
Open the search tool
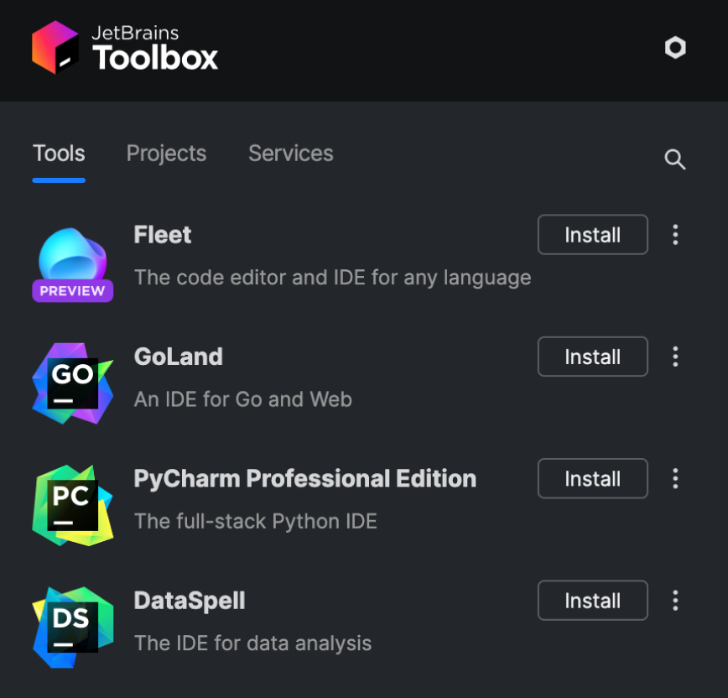[x=675, y=159]
